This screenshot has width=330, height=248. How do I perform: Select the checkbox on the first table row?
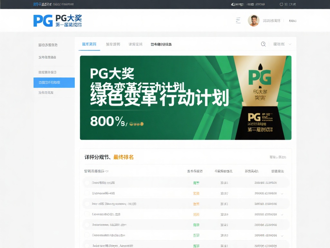tap(87, 182)
